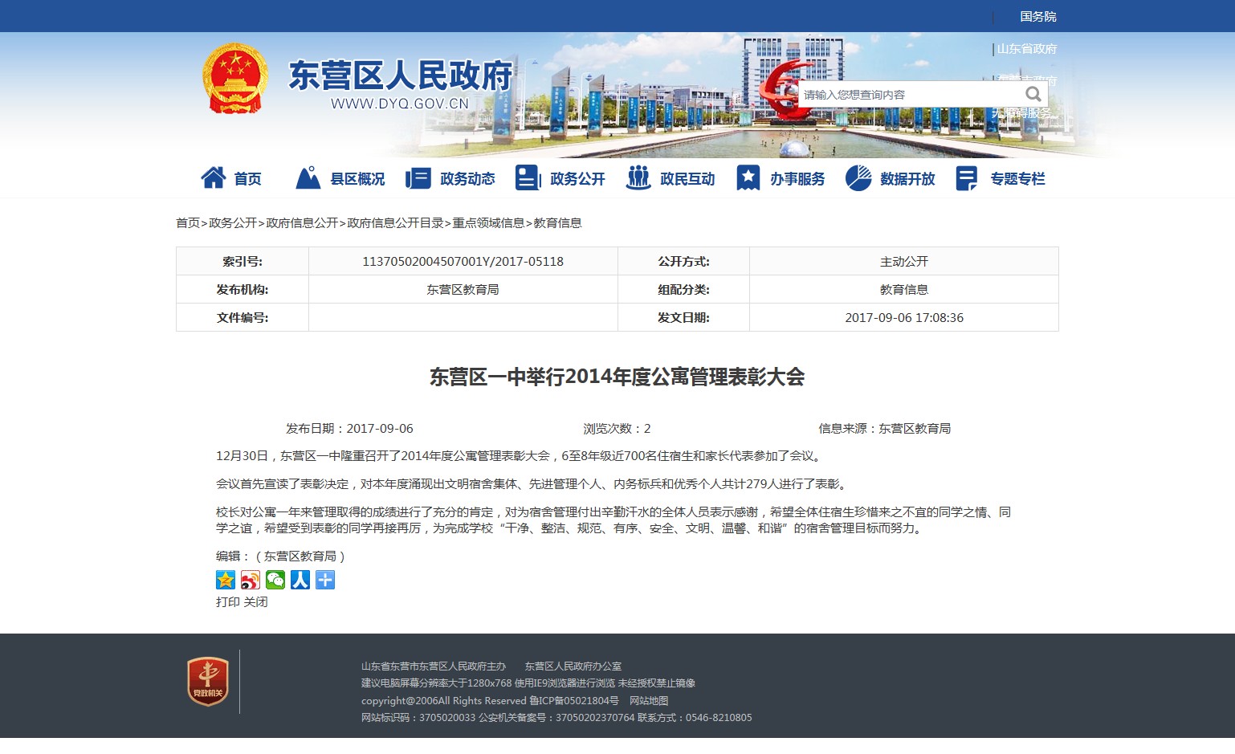The image size is (1235, 754).
Task: Open 政民互动 navigation item
Action: click(670, 178)
